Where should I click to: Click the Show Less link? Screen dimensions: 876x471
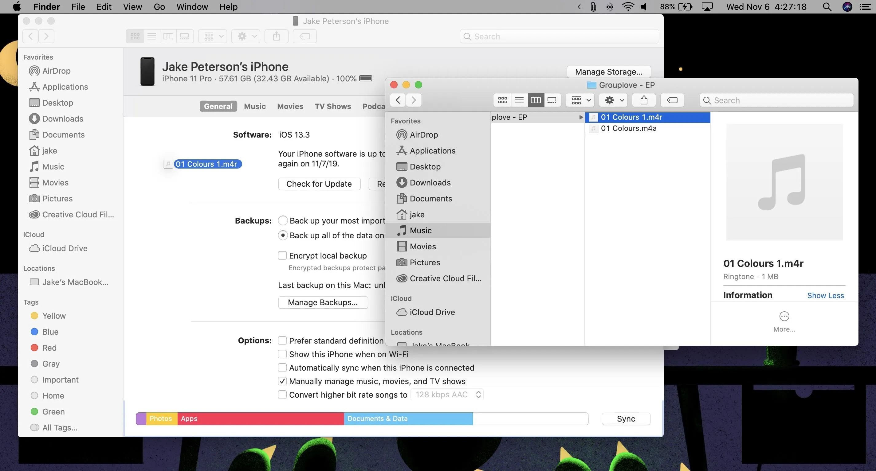pyautogui.click(x=825, y=296)
